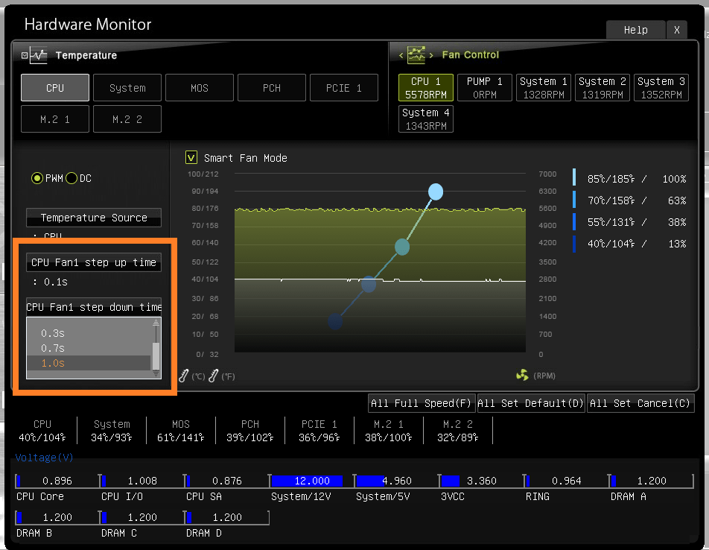Select the PWM radio button
The width and height of the screenshot is (709, 550).
click(x=37, y=178)
